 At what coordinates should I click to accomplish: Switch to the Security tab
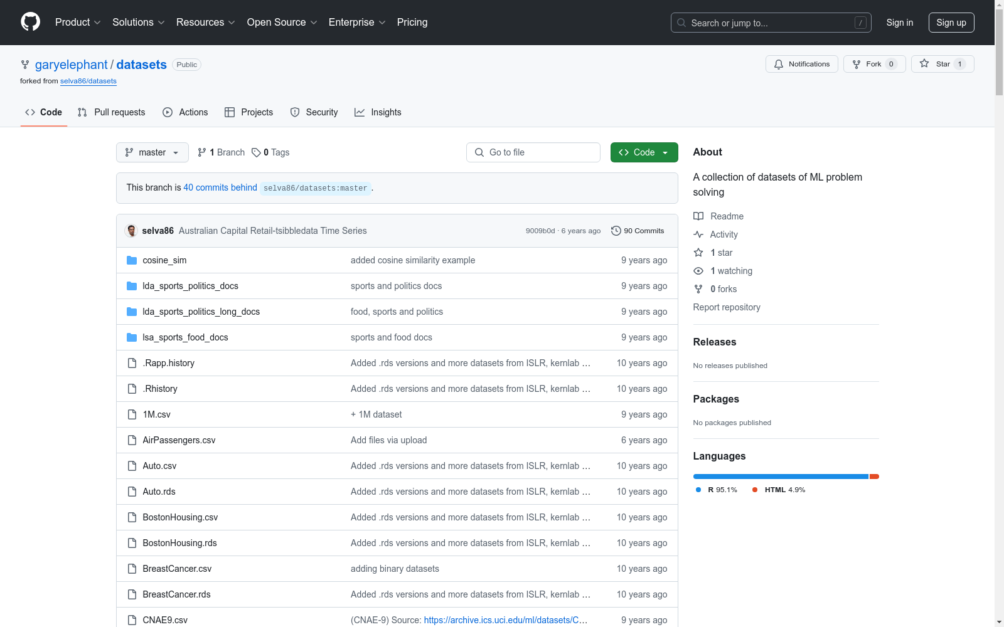pos(314,112)
